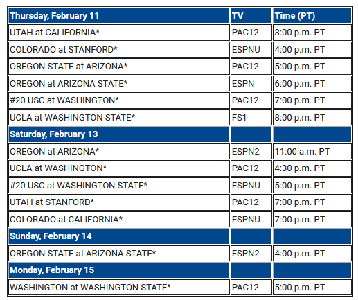The width and height of the screenshot is (358, 300).
Task: Click COLORADO at STANFORD matchup
Action: tap(119, 50)
